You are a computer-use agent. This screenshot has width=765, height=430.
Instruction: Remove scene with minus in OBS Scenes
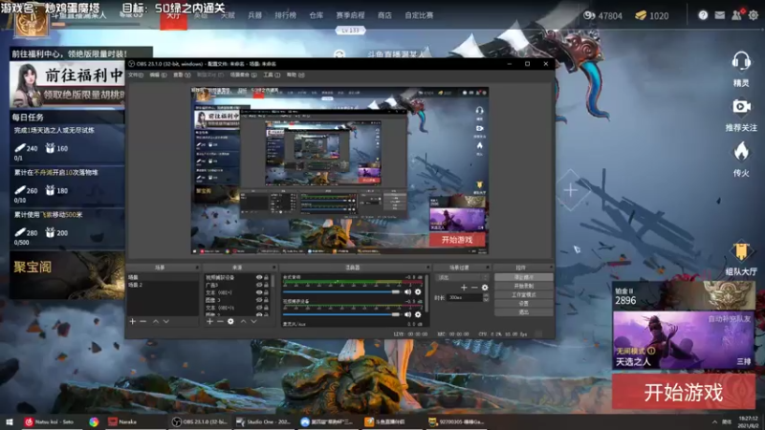point(142,321)
